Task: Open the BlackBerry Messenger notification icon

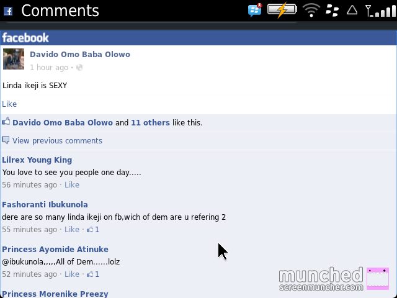Action: pos(255,10)
